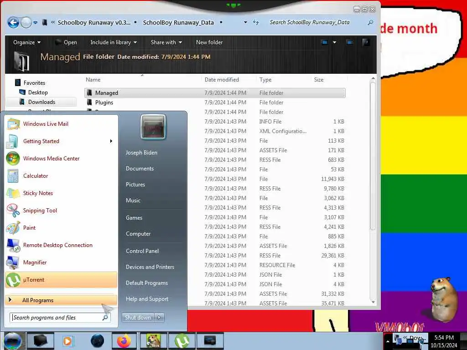Click the black folder taskbar icon
The height and width of the screenshot is (350, 467).
(40, 341)
